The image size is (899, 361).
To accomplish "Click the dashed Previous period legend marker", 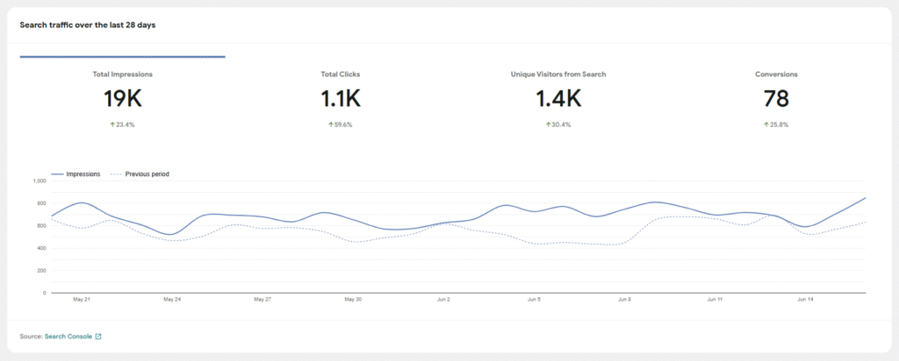I will (x=116, y=174).
